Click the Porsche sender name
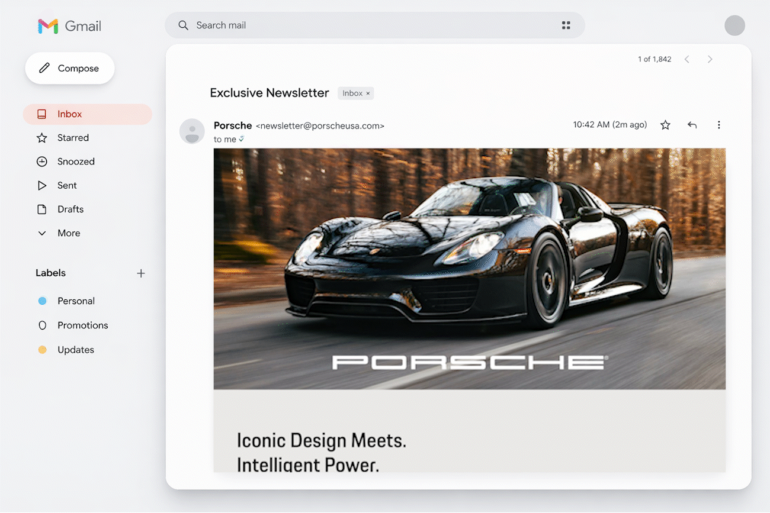770x513 pixels. coord(233,125)
